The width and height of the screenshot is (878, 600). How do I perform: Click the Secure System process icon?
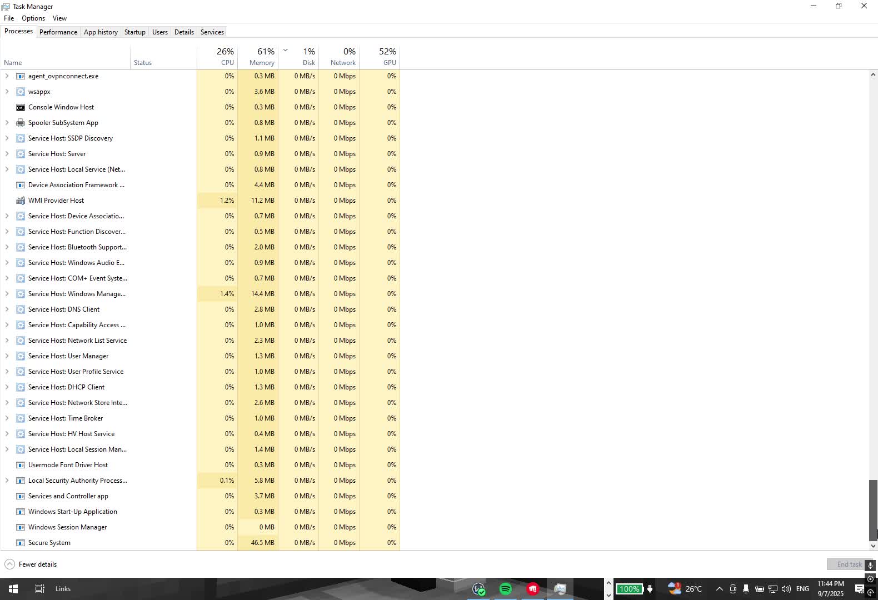click(x=21, y=543)
